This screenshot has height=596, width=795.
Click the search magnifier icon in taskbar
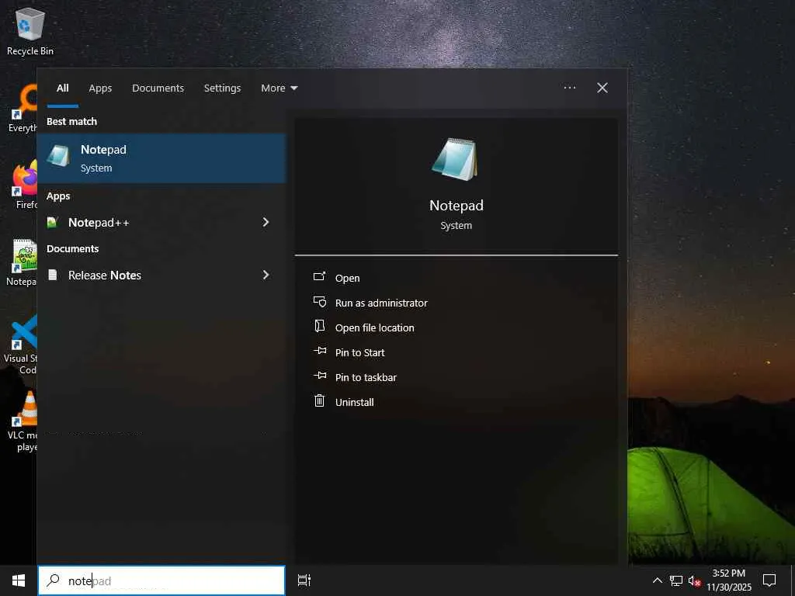pos(54,580)
